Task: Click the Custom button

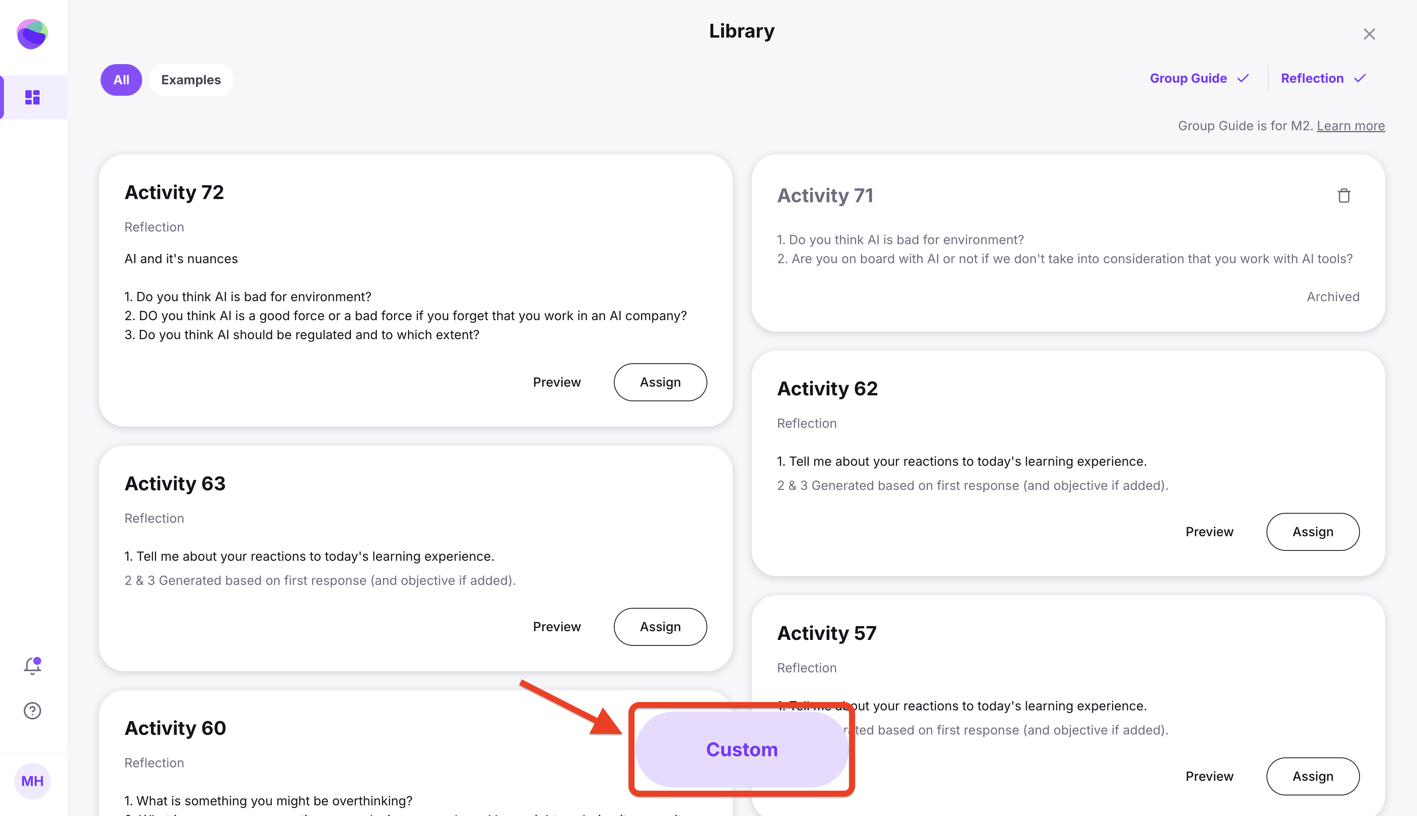Action: pos(741,749)
